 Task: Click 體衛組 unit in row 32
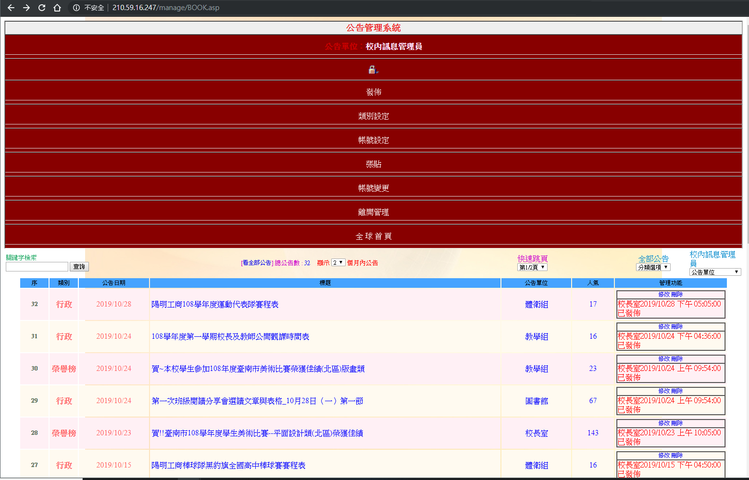(537, 305)
